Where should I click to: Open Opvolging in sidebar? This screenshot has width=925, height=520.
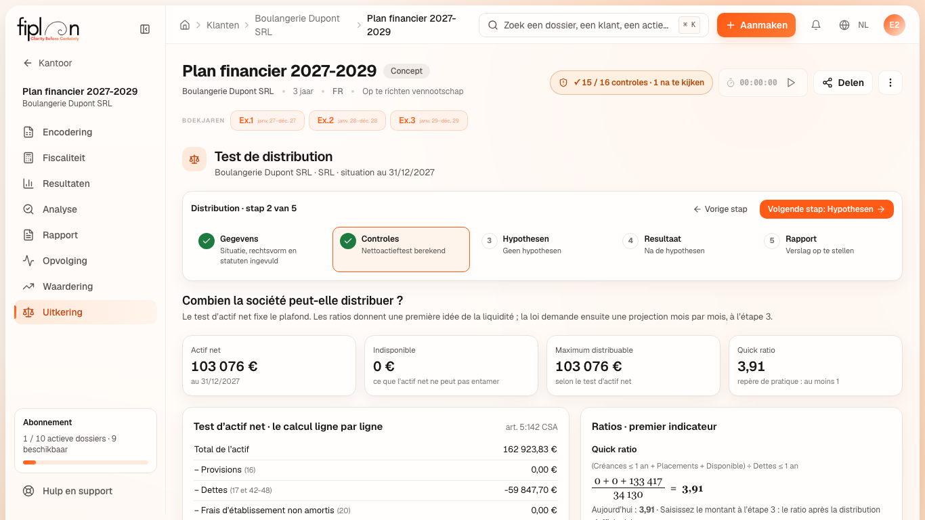(x=85, y=261)
